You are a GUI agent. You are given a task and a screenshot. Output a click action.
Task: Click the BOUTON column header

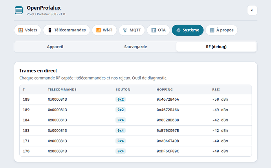click(123, 90)
